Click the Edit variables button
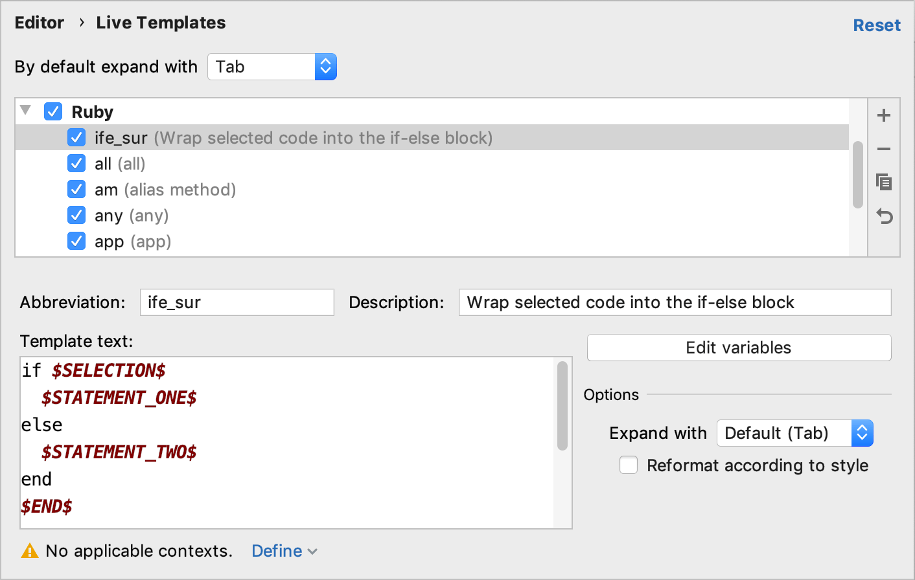Image resolution: width=915 pixels, height=580 pixels. coord(739,348)
